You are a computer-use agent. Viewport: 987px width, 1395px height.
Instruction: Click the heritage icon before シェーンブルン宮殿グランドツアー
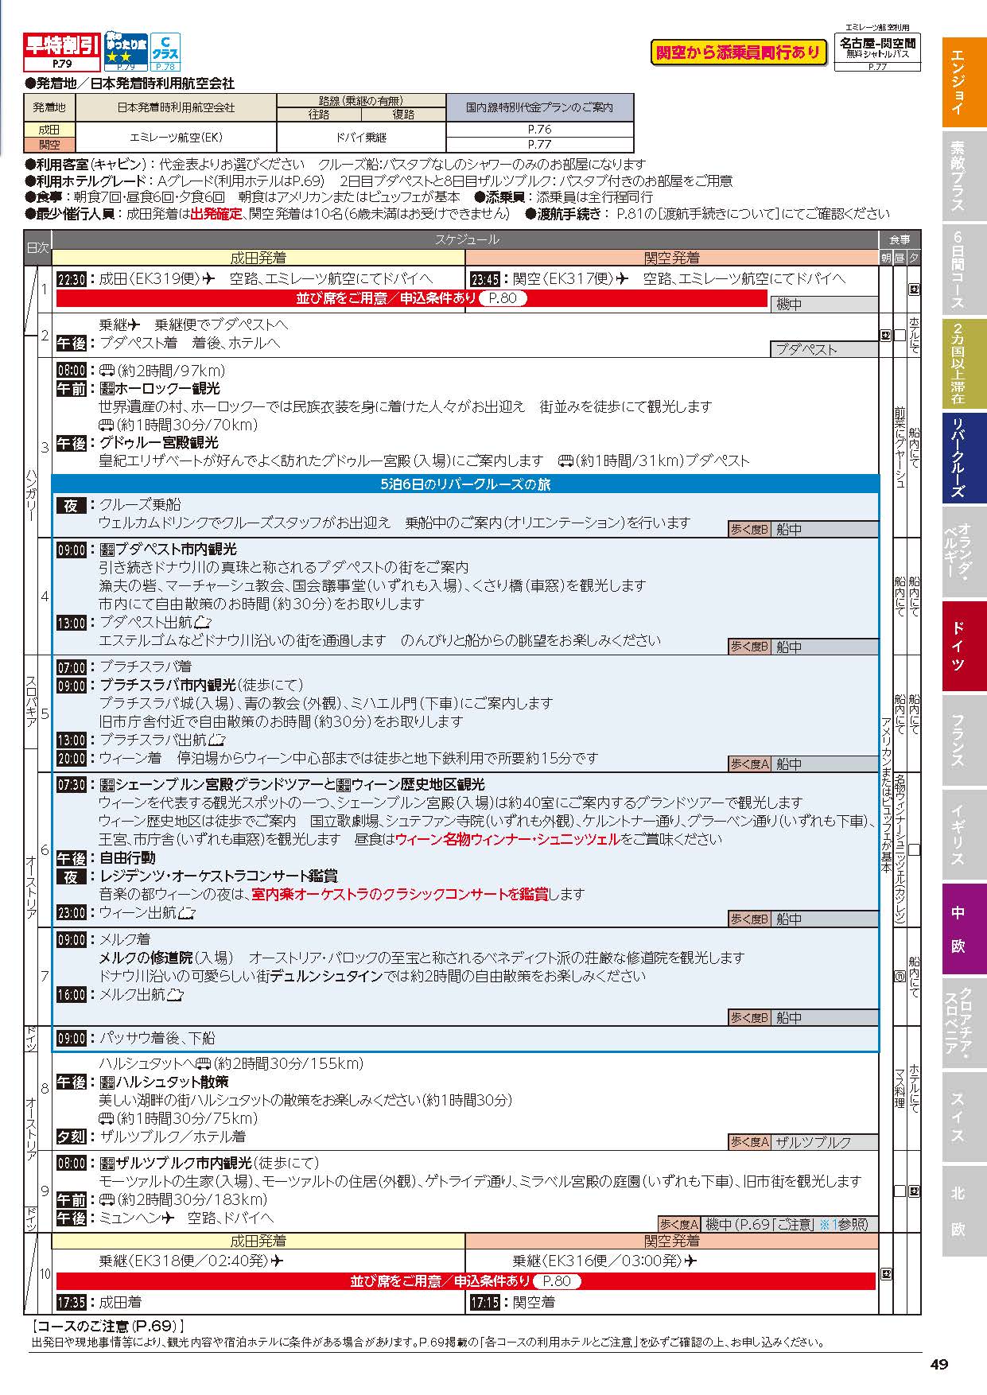[107, 785]
